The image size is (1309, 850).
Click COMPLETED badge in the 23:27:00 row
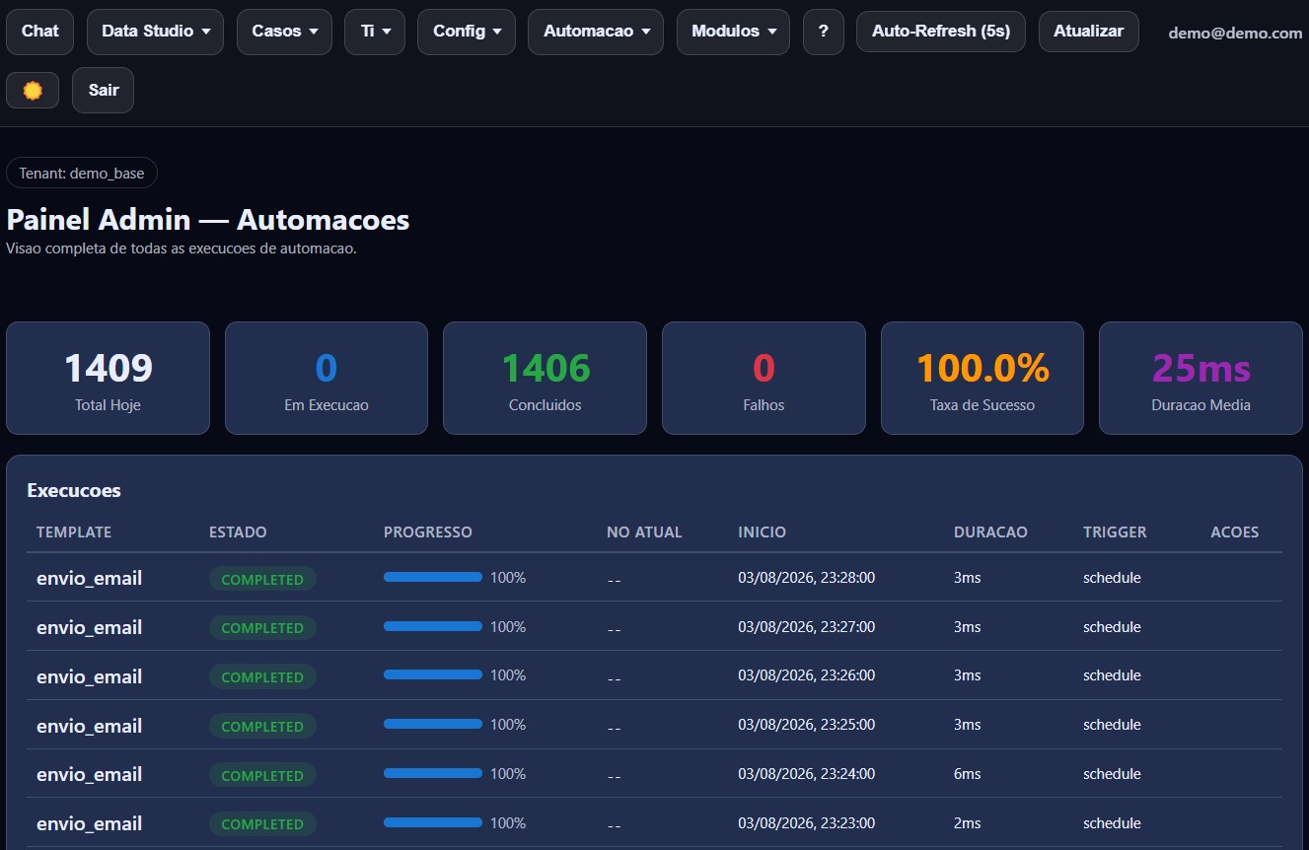pos(262,627)
